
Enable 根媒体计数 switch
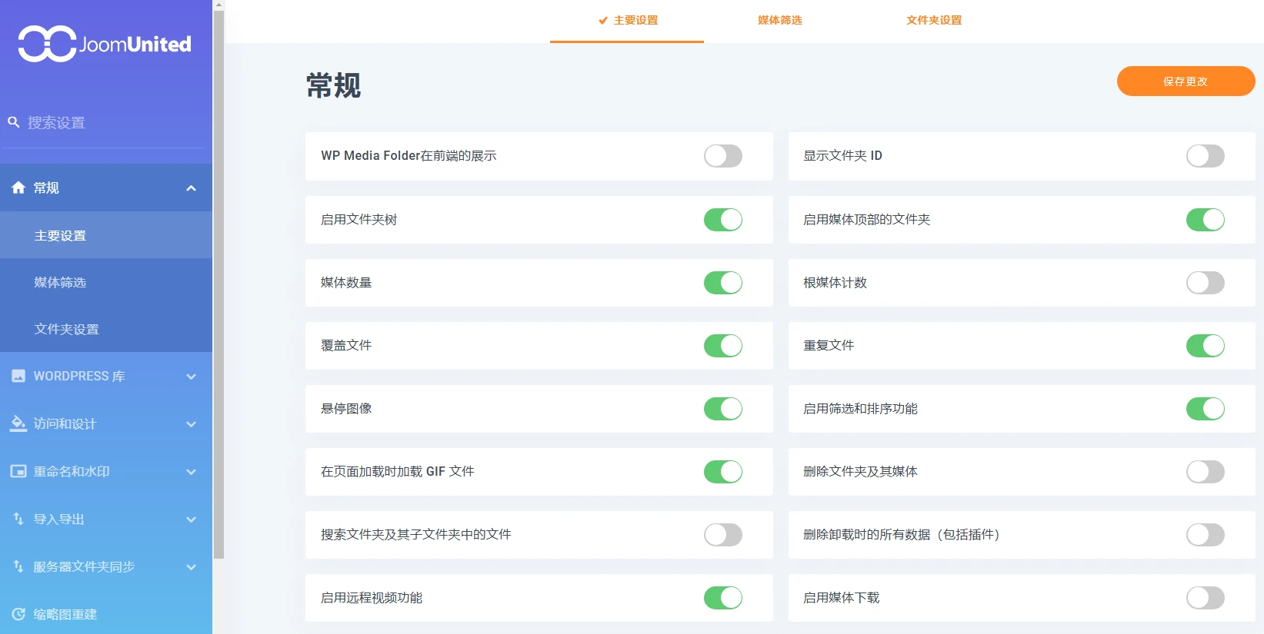tap(1206, 283)
